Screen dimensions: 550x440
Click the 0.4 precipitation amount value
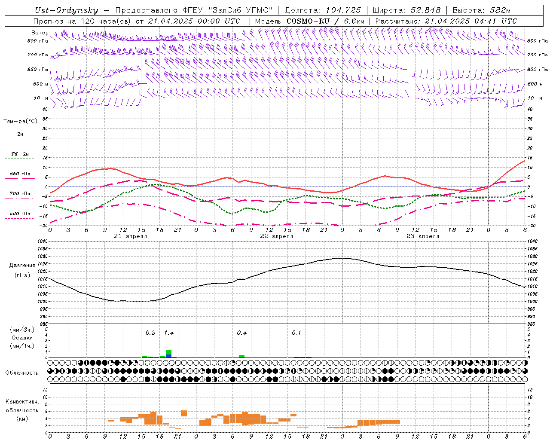click(x=242, y=333)
